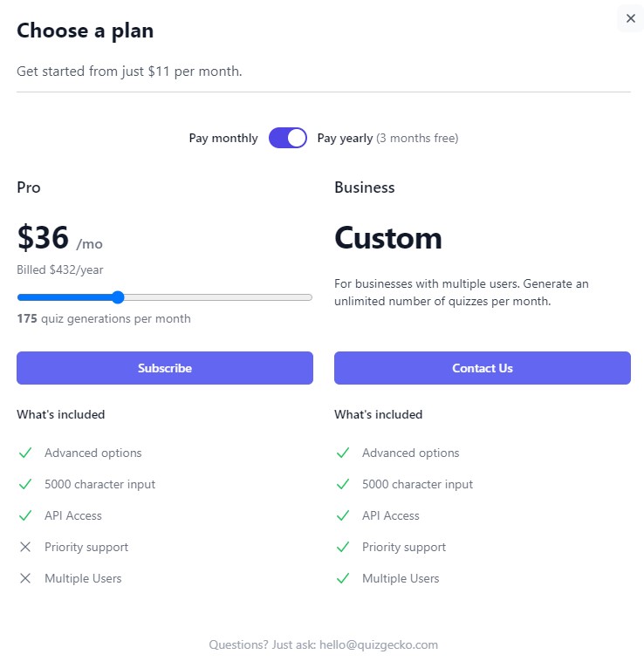Click the quiz generations slider handle

(x=118, y=297)
